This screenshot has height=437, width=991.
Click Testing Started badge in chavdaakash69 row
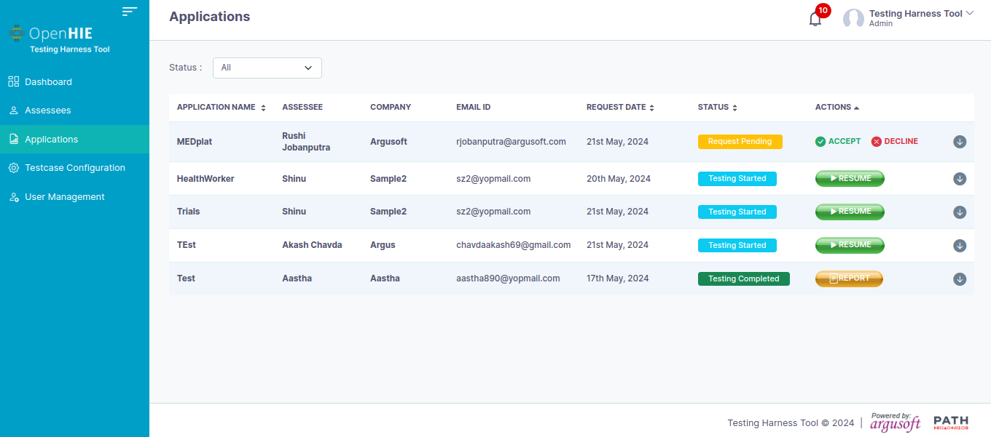point(737,245)
